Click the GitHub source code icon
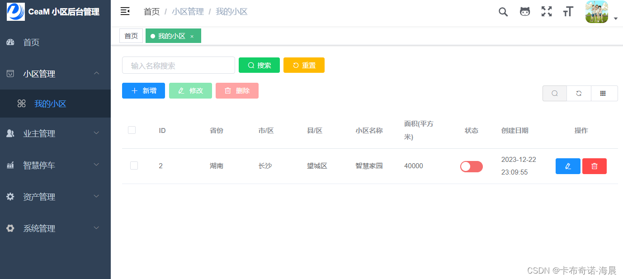 (524, 12)
